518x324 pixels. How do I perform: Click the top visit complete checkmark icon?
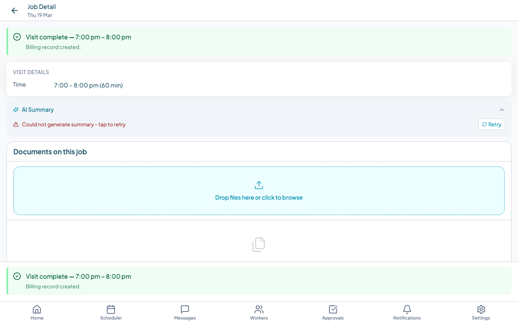point(17,37)
